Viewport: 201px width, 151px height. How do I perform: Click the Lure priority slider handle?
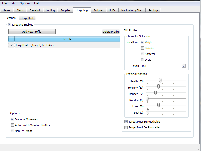click(x=158, y=105)
